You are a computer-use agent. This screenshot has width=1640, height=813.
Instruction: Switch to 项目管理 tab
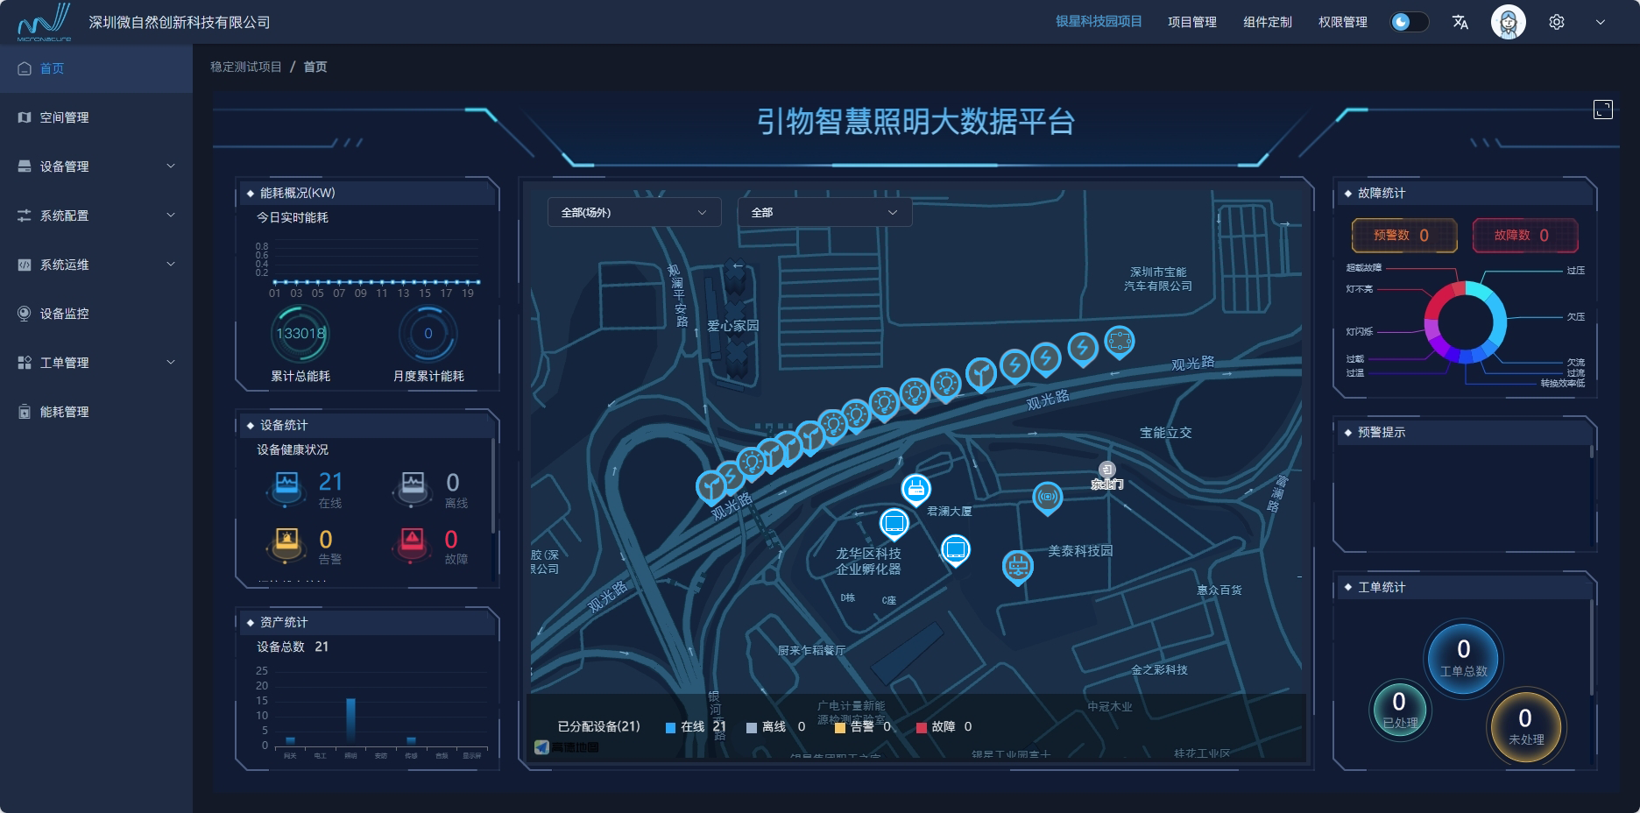(x=1192, y=22)
